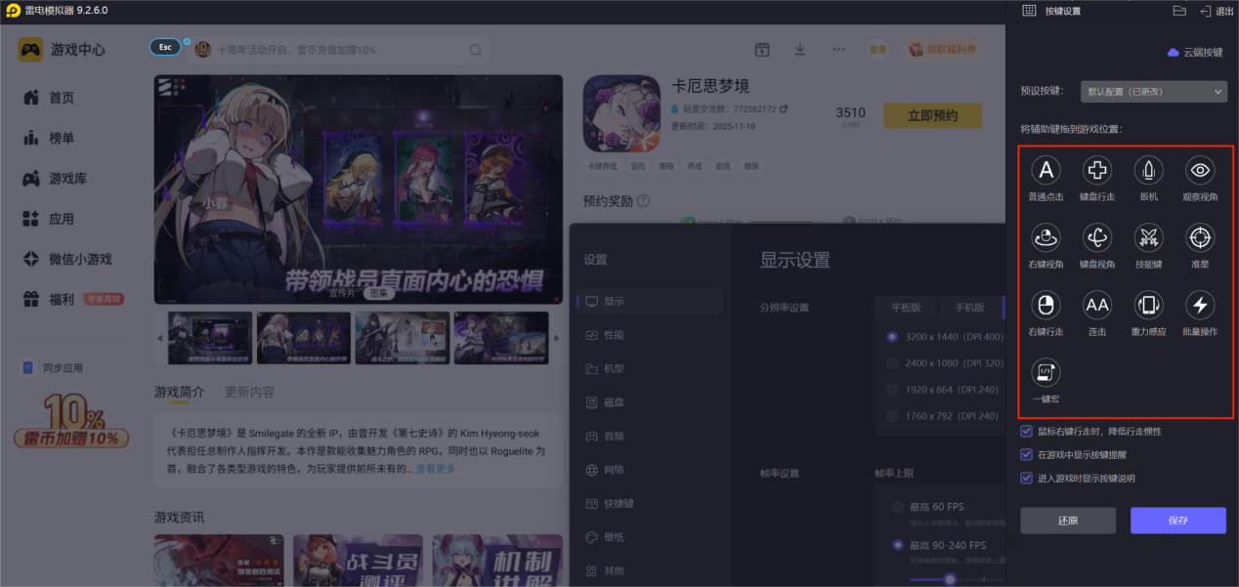Toggle 进入游戏时显示按键说明 checkbox
The height and width of the screenshot is (587, 1239).
[1026, 478]
